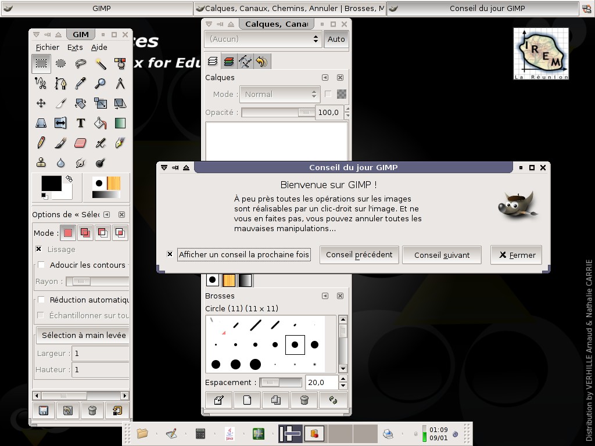The width and height of the screenshot is (595, 446).
Task: Uncheck 'Afficher un conseil la prochaine fois'
Action: [170, 254]
